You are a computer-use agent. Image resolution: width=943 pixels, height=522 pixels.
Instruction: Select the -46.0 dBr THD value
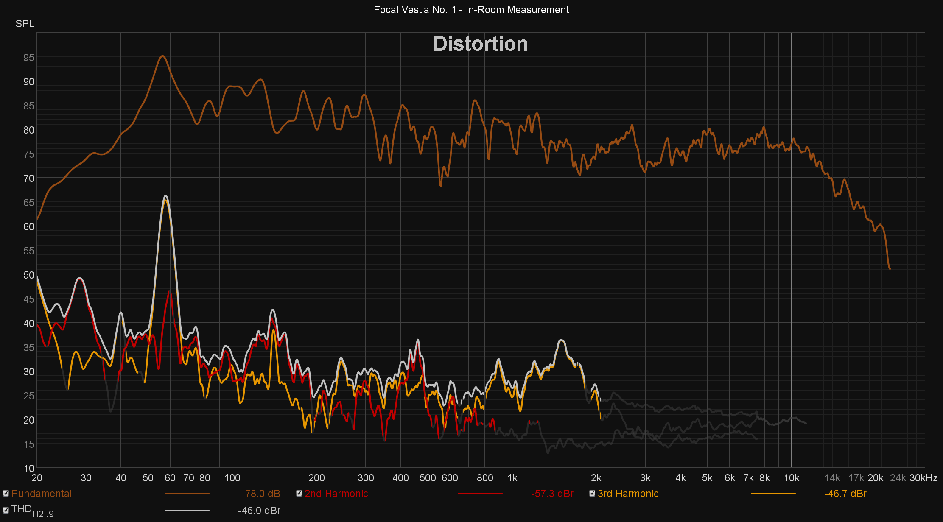point(259,511)
